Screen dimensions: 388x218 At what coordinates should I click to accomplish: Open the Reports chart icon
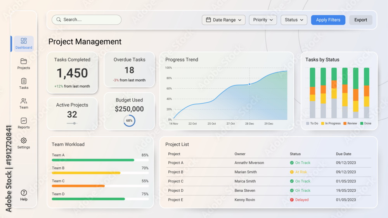(x=24, y=120)
